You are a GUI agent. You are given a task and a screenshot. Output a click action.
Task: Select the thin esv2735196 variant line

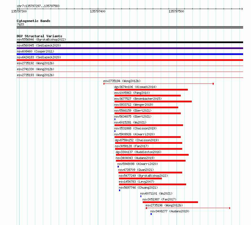point(188,208)
